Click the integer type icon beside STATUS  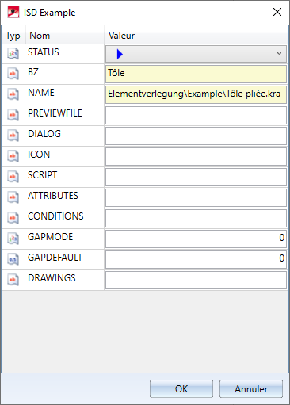pos(13,54)
